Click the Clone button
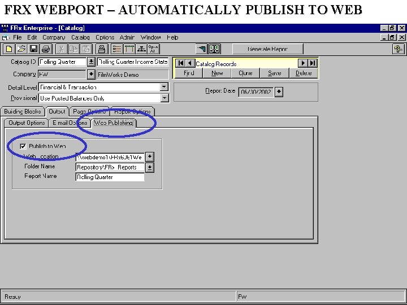This screenshot has height=305, width=407. pos(245,73)
